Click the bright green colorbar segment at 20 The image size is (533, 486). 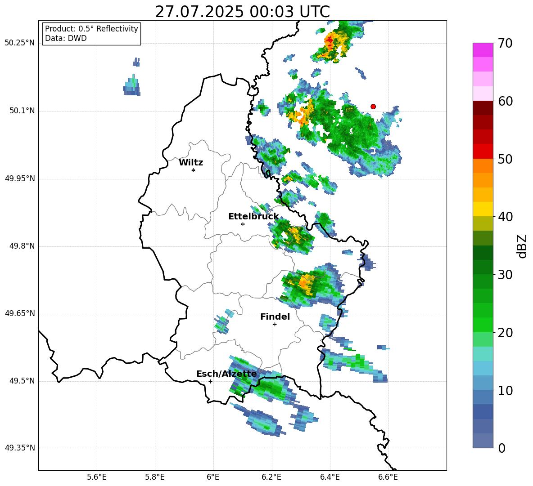click(483, 325)
